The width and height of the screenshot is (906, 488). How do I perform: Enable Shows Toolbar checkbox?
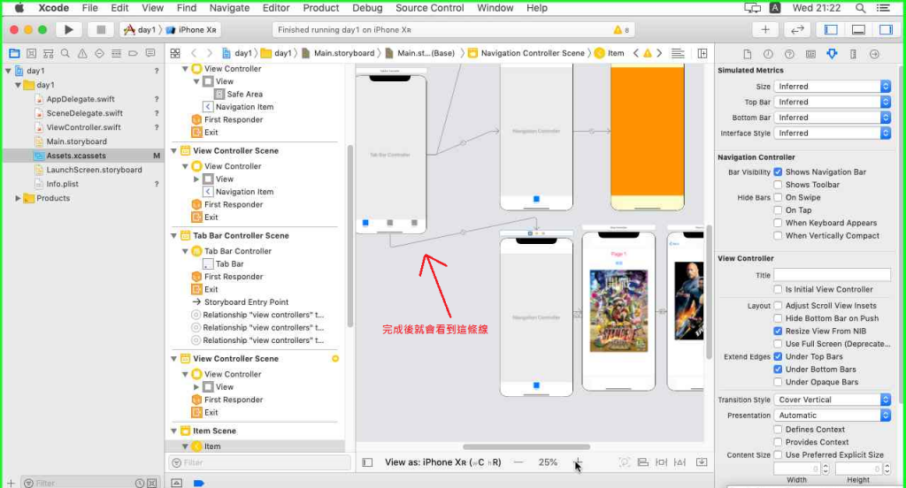778,185
